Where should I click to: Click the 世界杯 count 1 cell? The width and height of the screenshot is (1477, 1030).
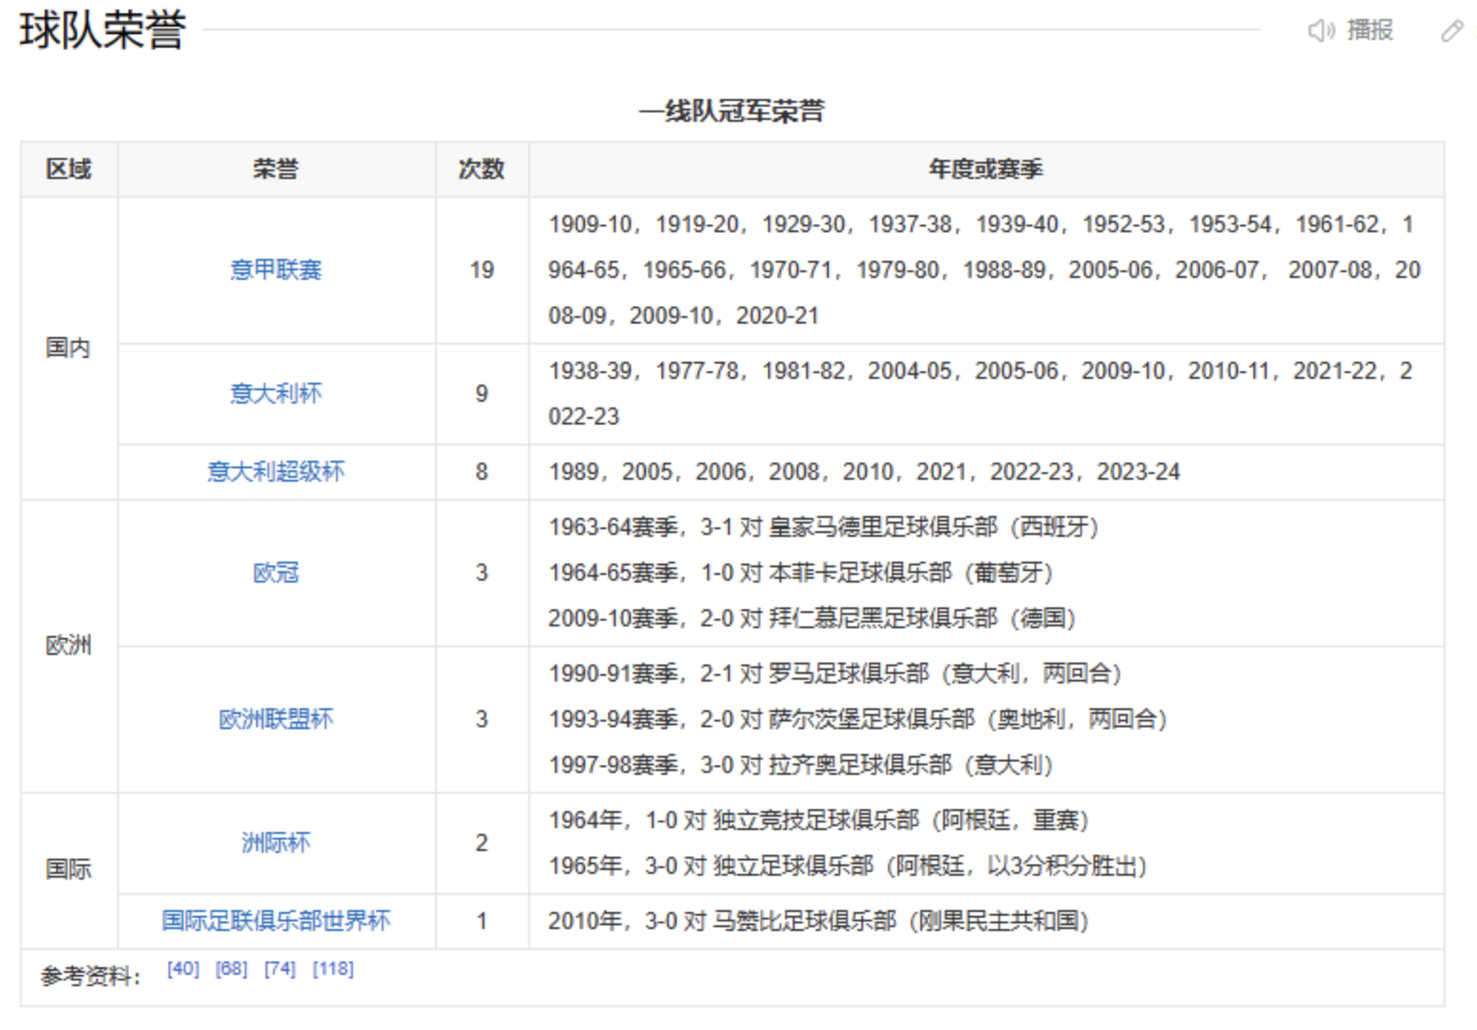[482, 921]
